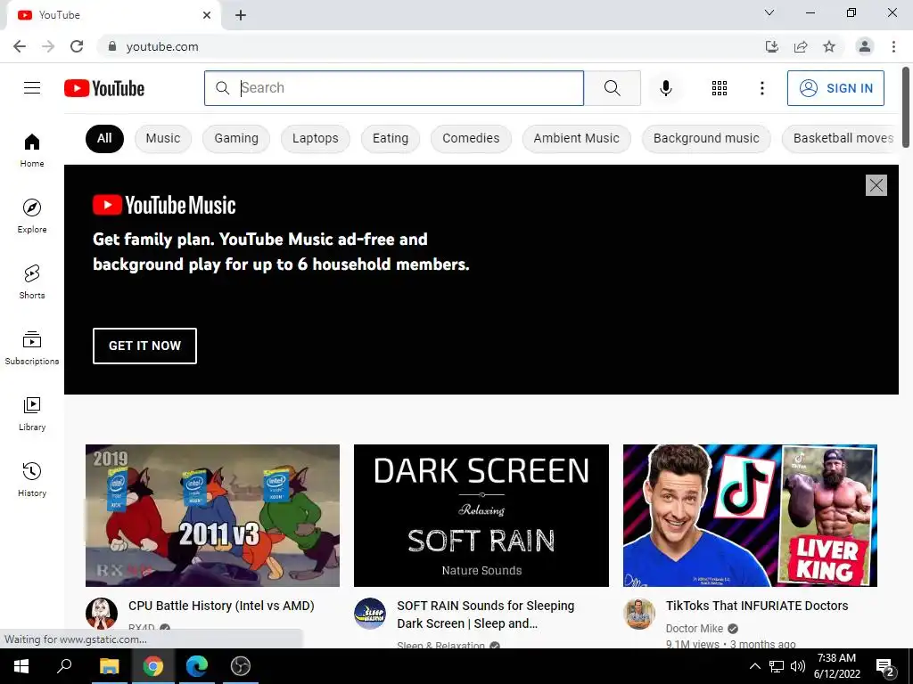This screenshot has width=913, height=684.
Task: Open Windows taskbar search
Action: coord(64,666)
